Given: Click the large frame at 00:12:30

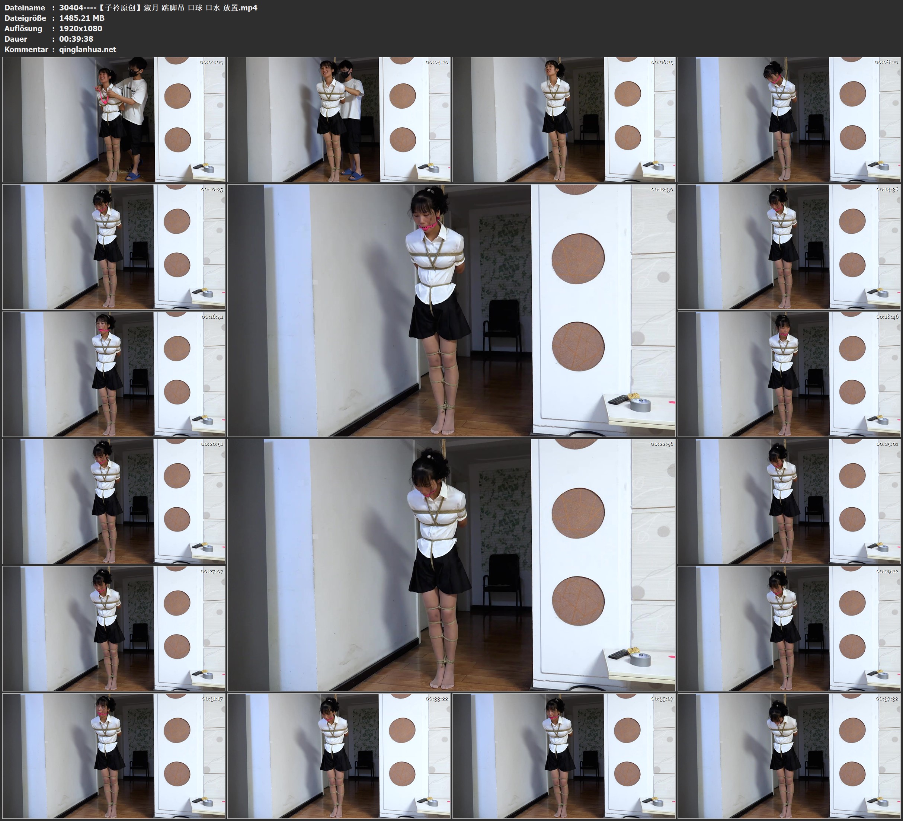Looking at the screenshot, I should [x=452, y=310].
